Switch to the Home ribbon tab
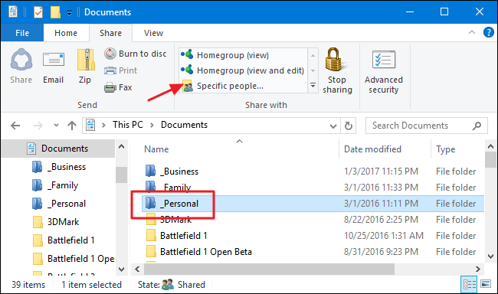Image resolution: width=498 pixels, height=294 pixels. (66, 33)
